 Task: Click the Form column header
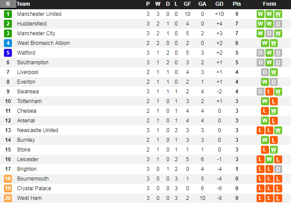click(269, 4)
